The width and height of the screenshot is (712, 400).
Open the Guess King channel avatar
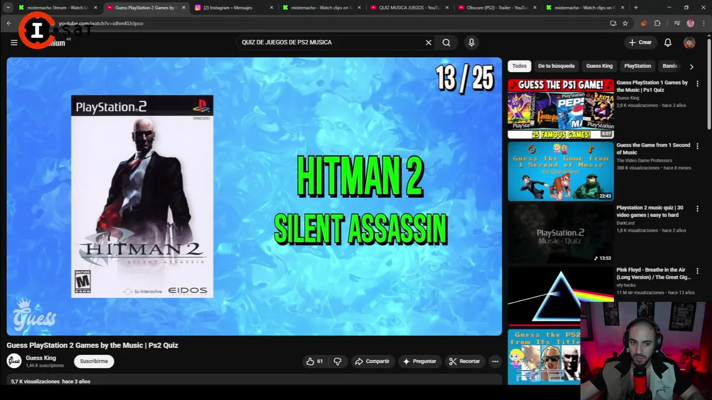[14, 361]
